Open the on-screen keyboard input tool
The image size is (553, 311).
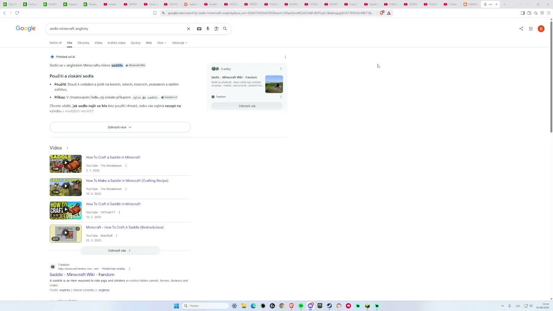pos(199,29)
